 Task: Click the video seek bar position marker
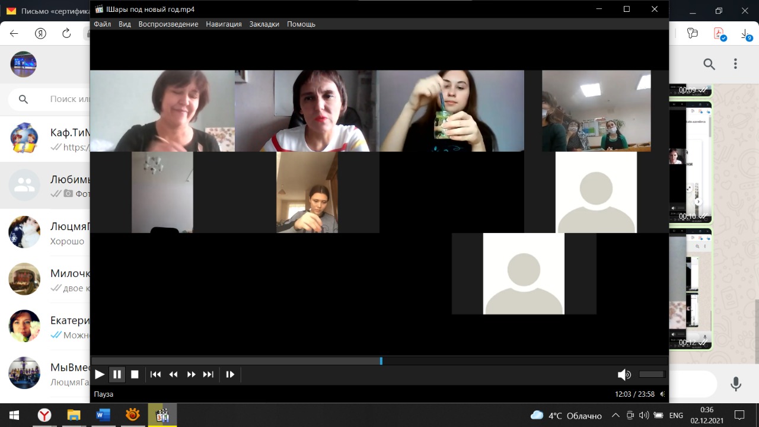(381, 361)
